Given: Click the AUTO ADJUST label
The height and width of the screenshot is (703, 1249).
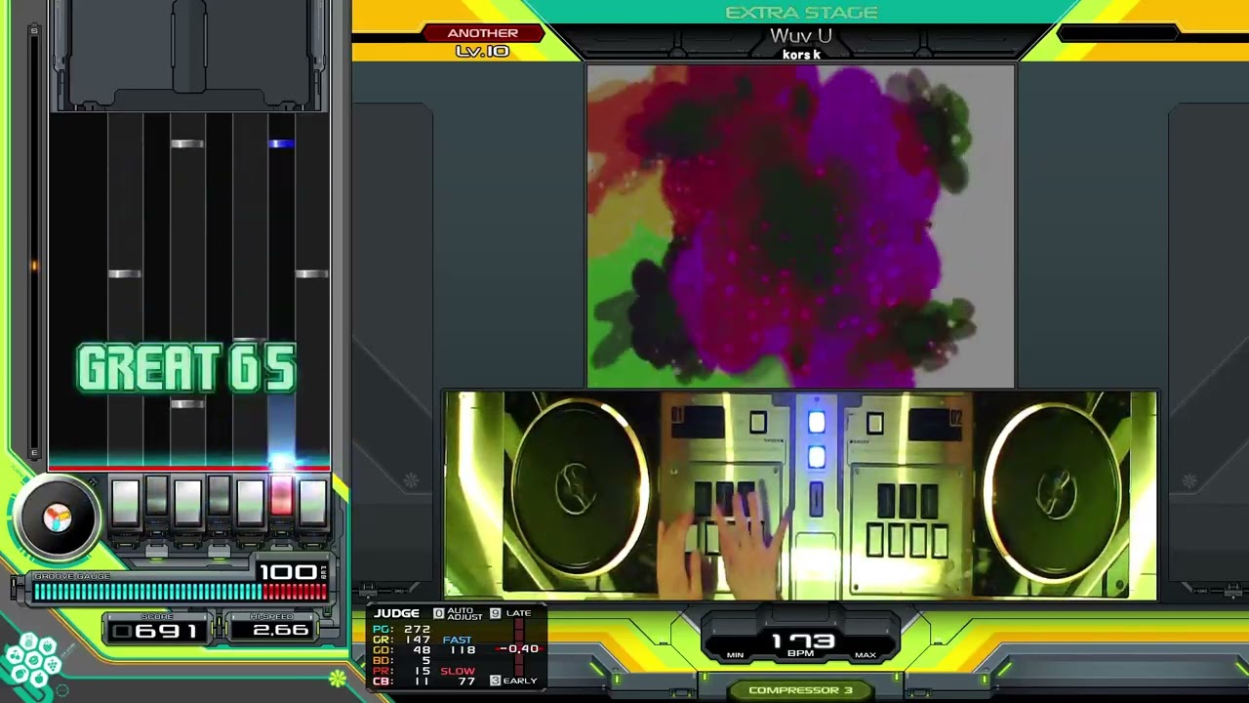Looking at the screenshot, I should pos(464,613).
